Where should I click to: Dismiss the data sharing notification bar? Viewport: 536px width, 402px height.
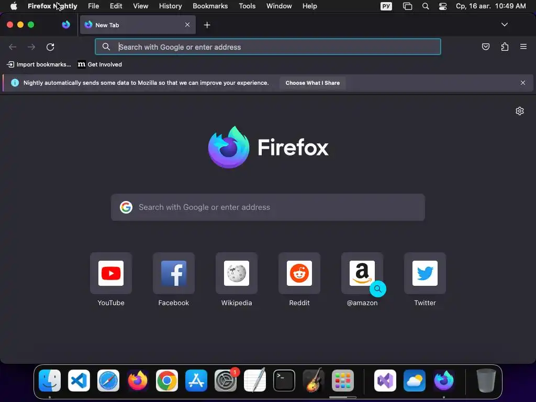pyautogui.click(x=523, y=83)
